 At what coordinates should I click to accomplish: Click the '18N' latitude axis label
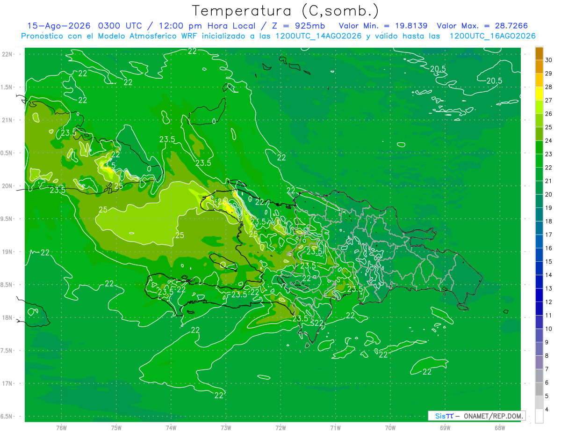pyautogui.click(x=6, y=317)
